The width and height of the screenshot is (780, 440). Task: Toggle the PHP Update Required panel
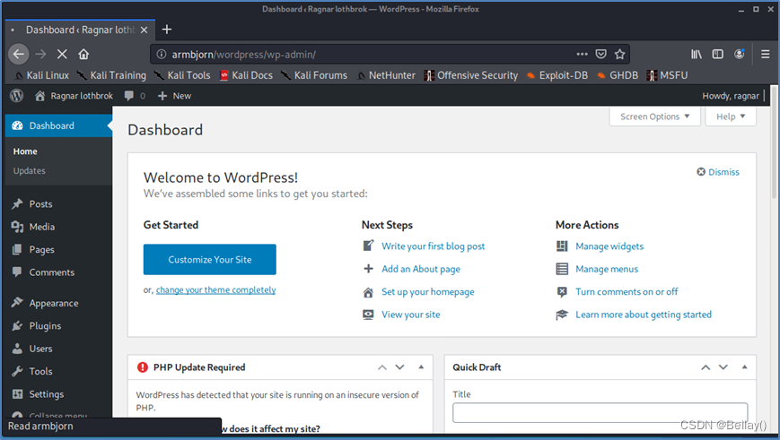pyautogui.click(x=419, y=367)
